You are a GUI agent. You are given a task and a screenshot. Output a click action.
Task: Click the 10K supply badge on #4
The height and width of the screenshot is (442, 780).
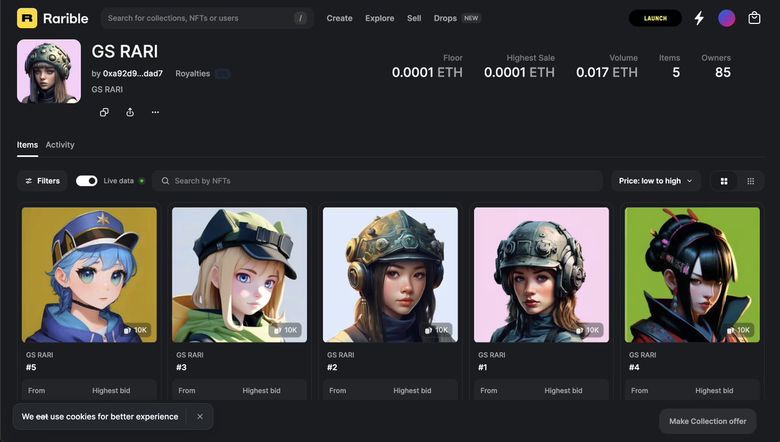(739, 330)
